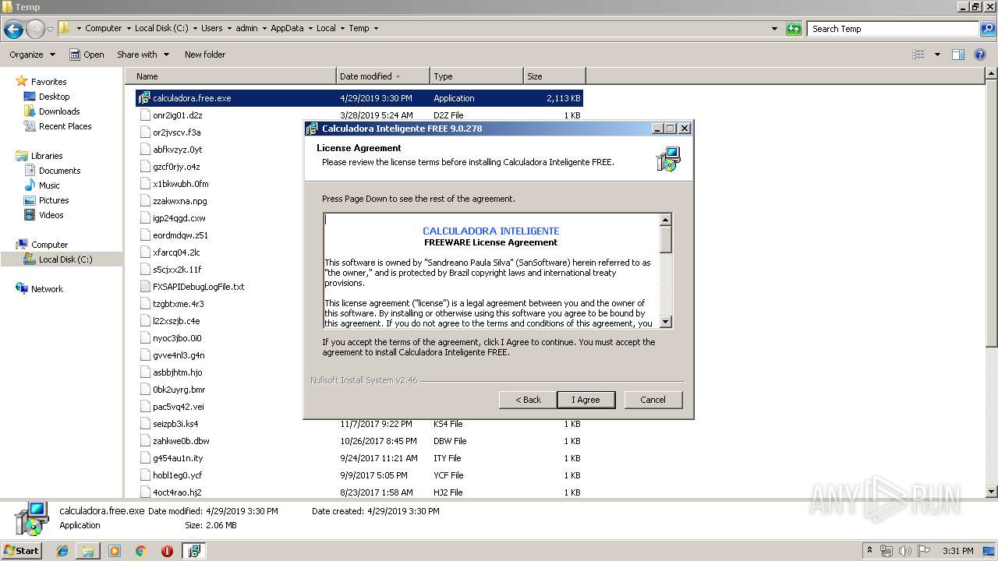Viewport: 998px width, 561px height.
Task: Click Open in Explorer toolbar
Action: coord(87,55)
